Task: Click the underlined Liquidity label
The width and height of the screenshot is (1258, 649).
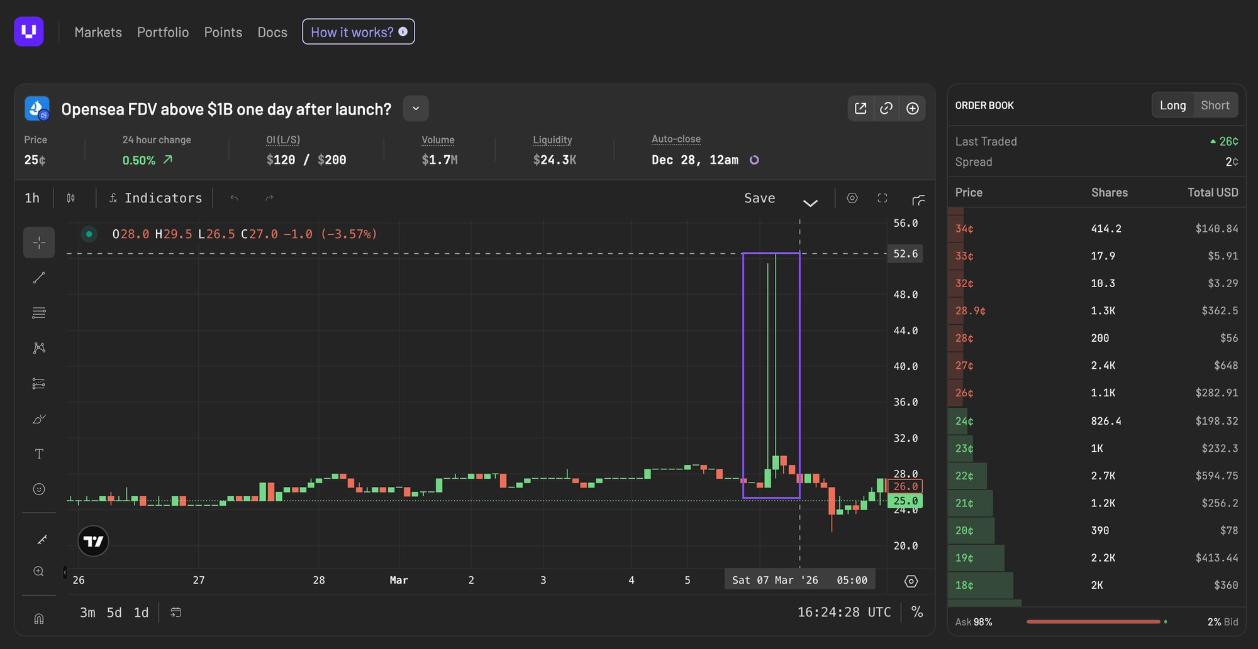Action: coord(552,140)
